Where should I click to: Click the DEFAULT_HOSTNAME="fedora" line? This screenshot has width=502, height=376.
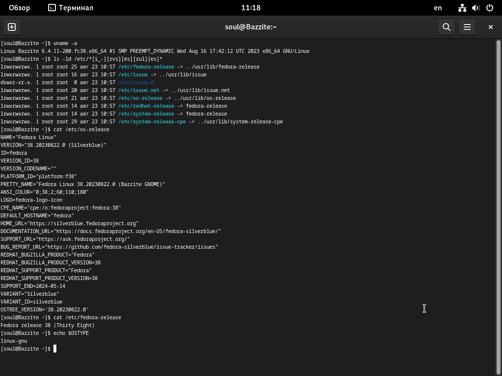(x=37, y=215)
